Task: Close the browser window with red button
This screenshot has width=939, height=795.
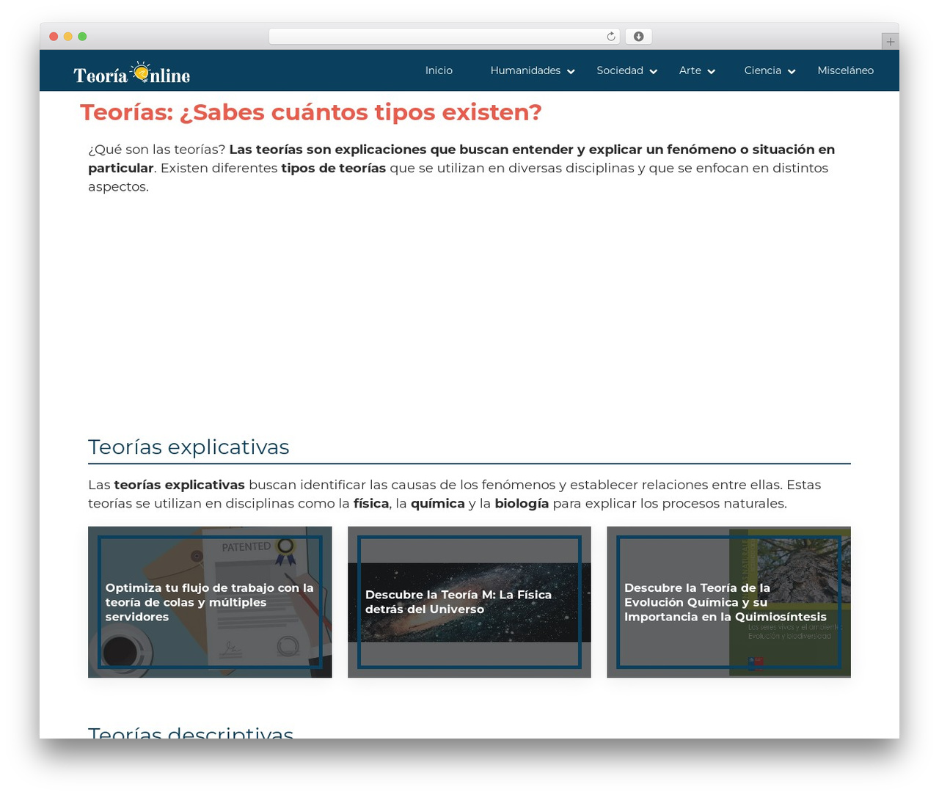Action: point(54,37)
